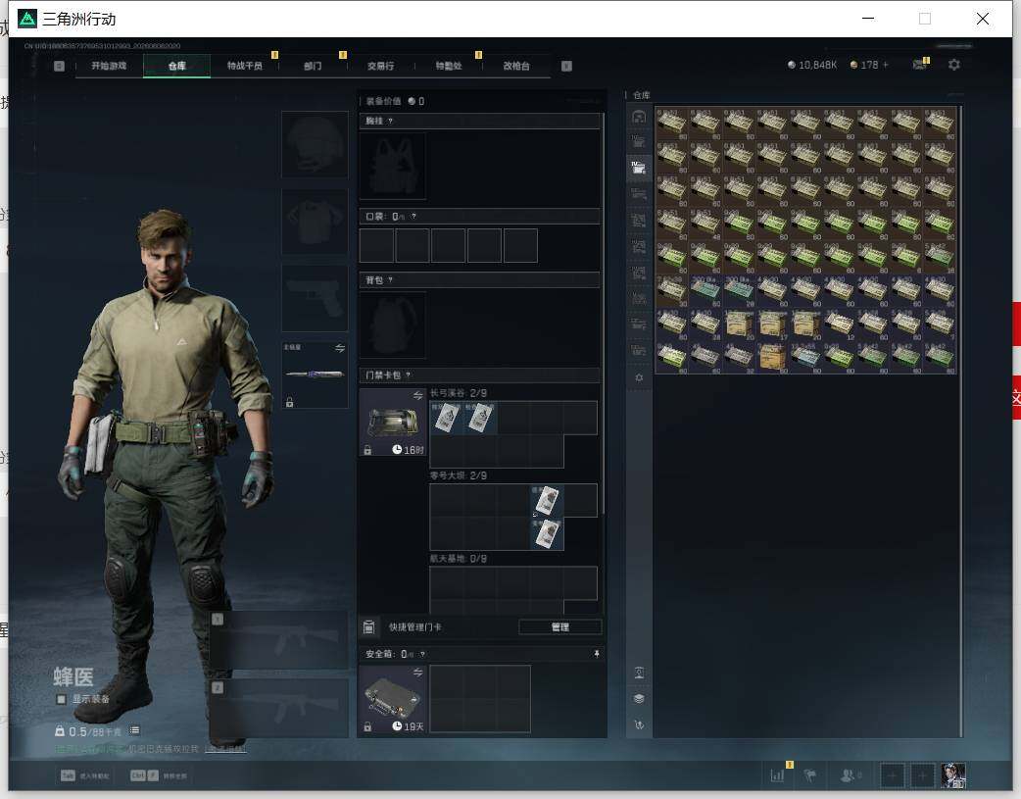
Task: Show help for 胸挂 section
Action: coord(390,122)
